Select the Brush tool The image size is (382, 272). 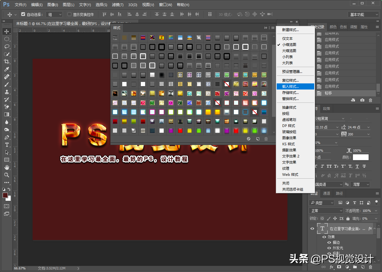click(x=6, y=84)
